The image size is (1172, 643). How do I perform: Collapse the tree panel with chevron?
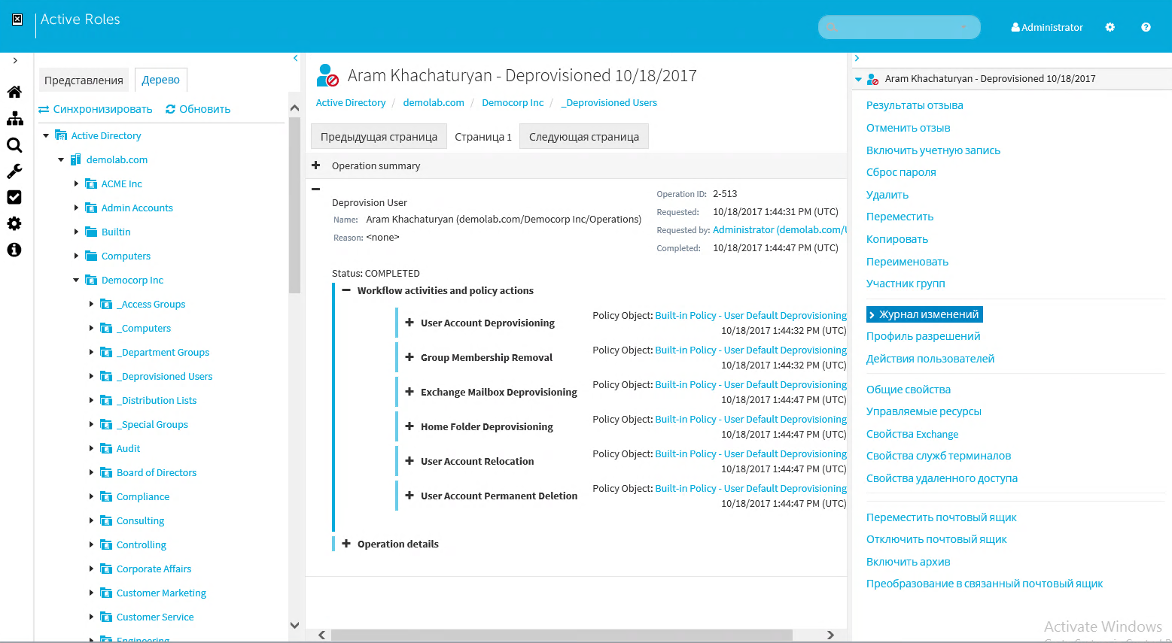click(x=295, y=58)
